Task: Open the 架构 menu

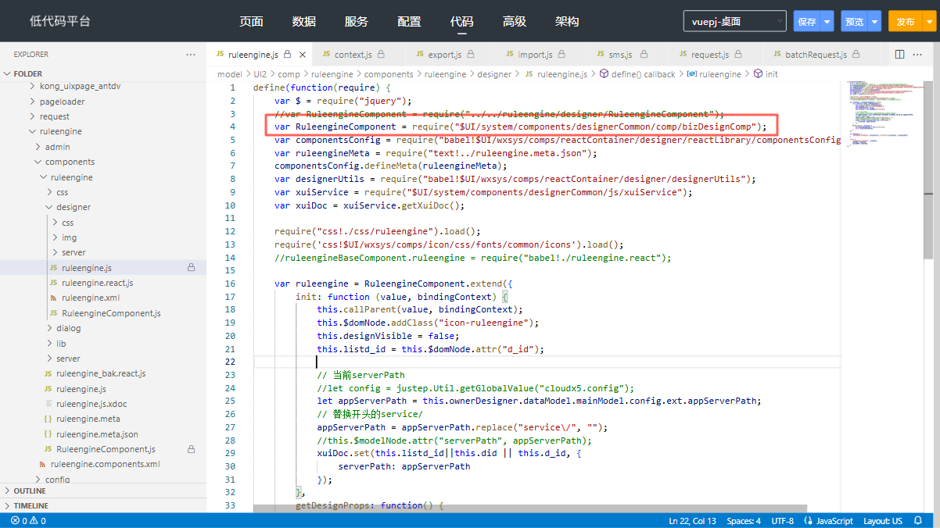Action: [567, 22]
